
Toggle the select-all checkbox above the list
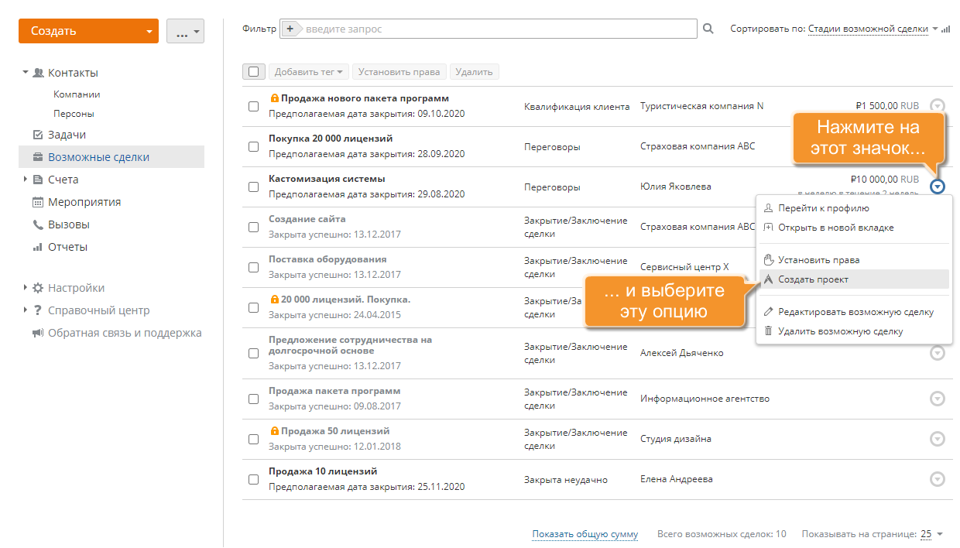(253, 72)
